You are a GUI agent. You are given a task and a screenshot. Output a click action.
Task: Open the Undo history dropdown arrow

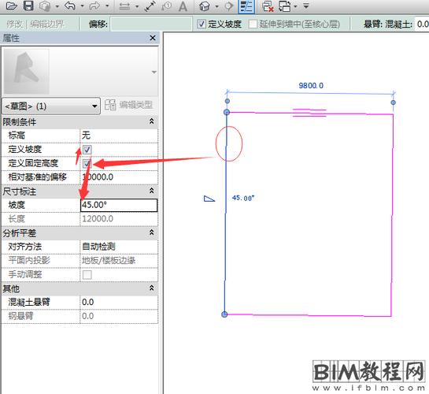82,6
